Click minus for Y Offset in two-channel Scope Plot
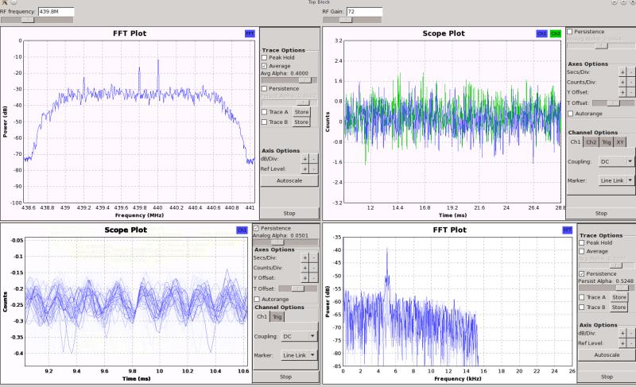 tap(630, 92)
